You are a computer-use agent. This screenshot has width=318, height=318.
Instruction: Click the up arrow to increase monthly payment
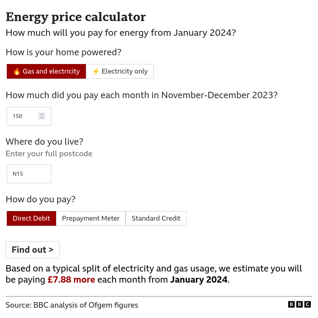[x=42, y=114]
